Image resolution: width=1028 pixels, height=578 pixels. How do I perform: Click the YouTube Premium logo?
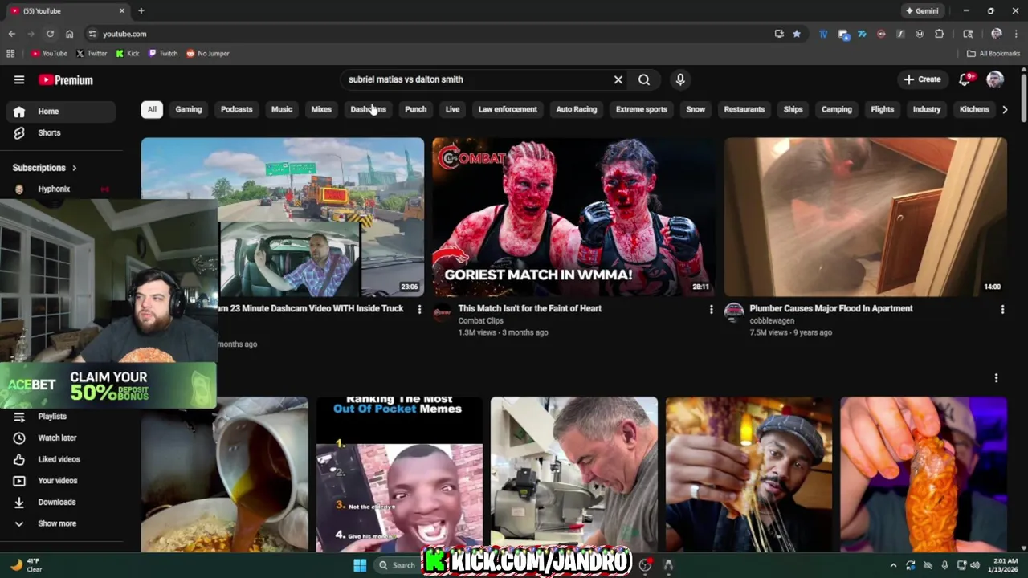point(66,80)
